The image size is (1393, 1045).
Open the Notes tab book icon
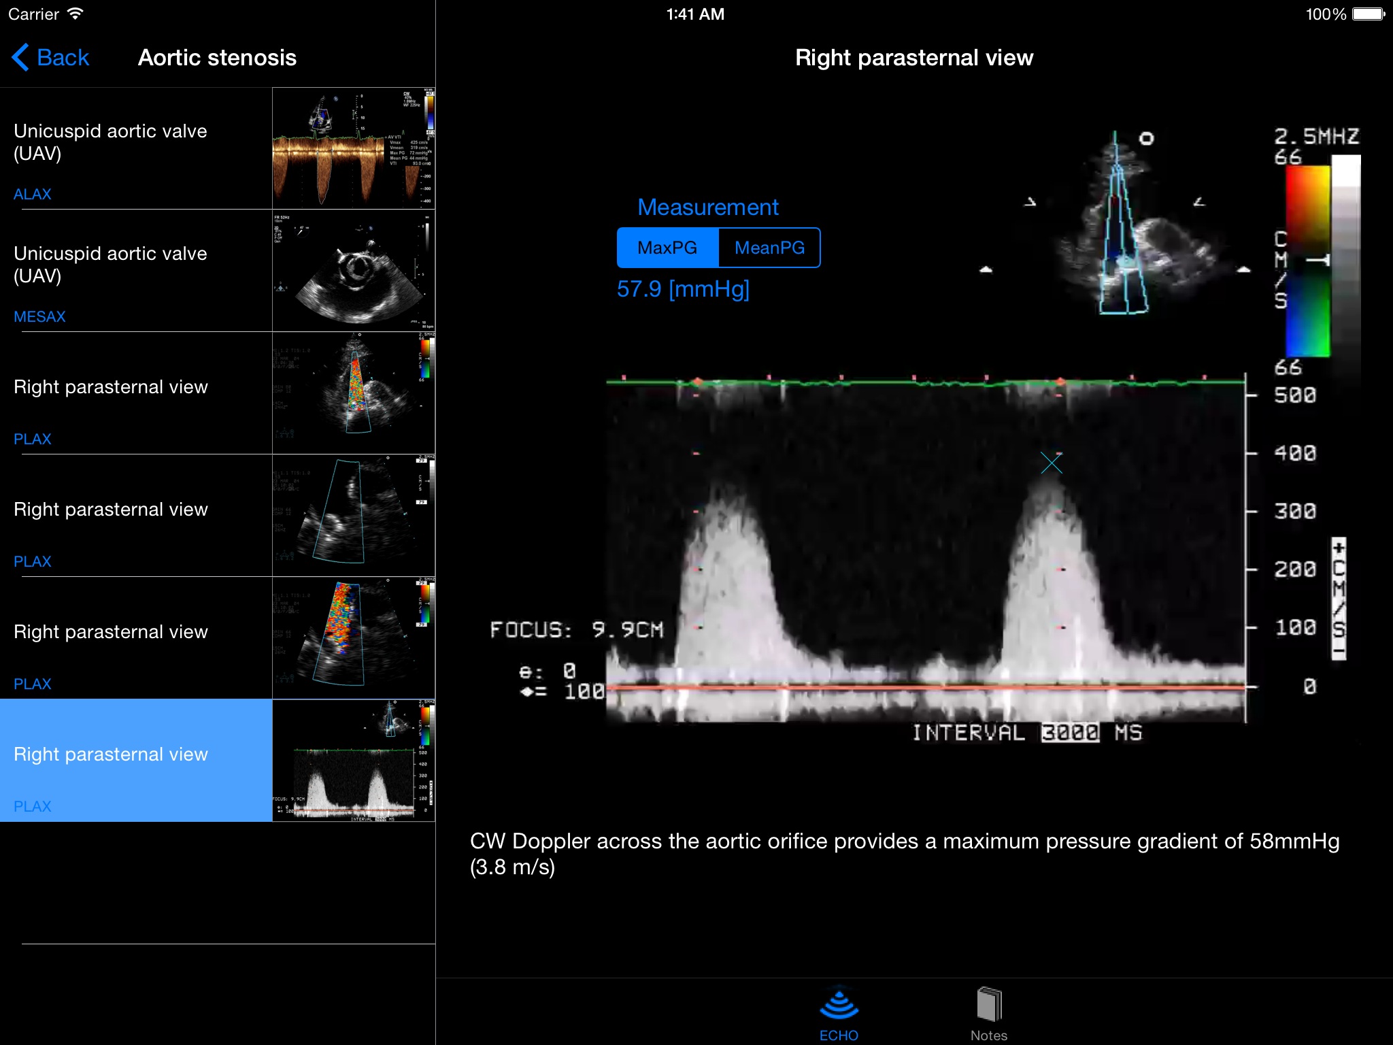tap(989, 1003)
